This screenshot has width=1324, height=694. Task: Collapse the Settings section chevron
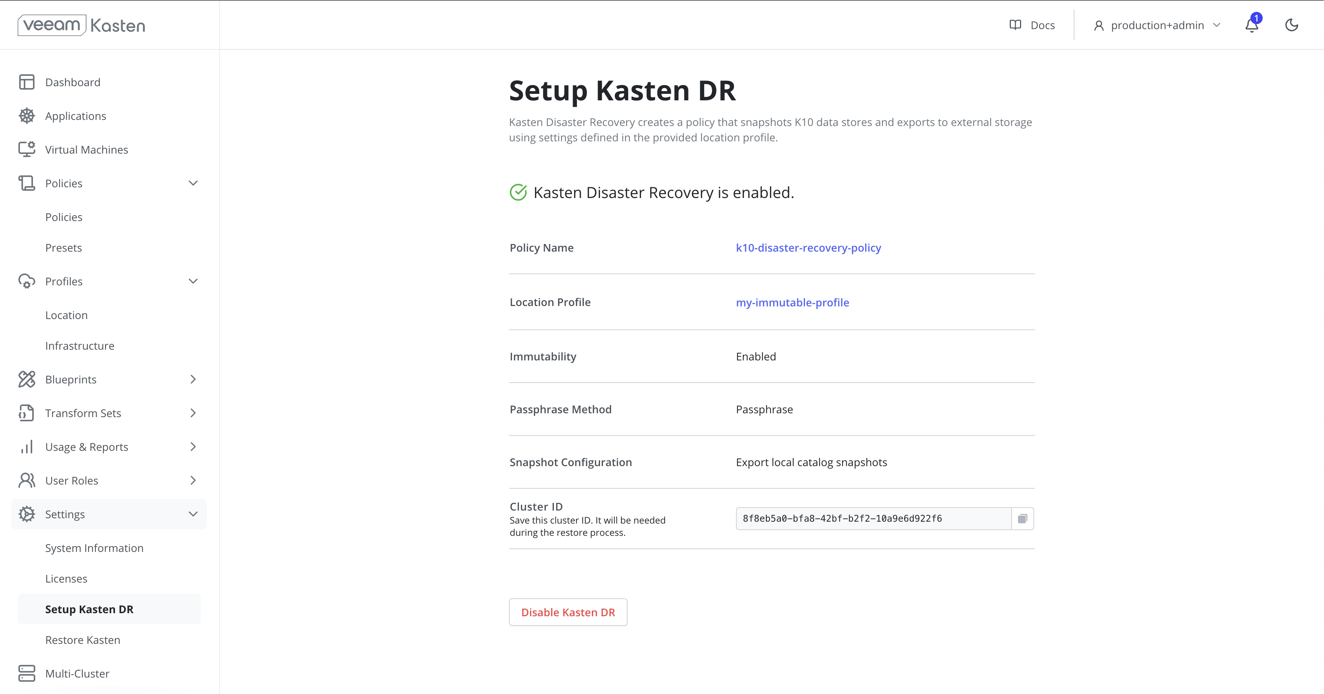(x=193, y=514)
